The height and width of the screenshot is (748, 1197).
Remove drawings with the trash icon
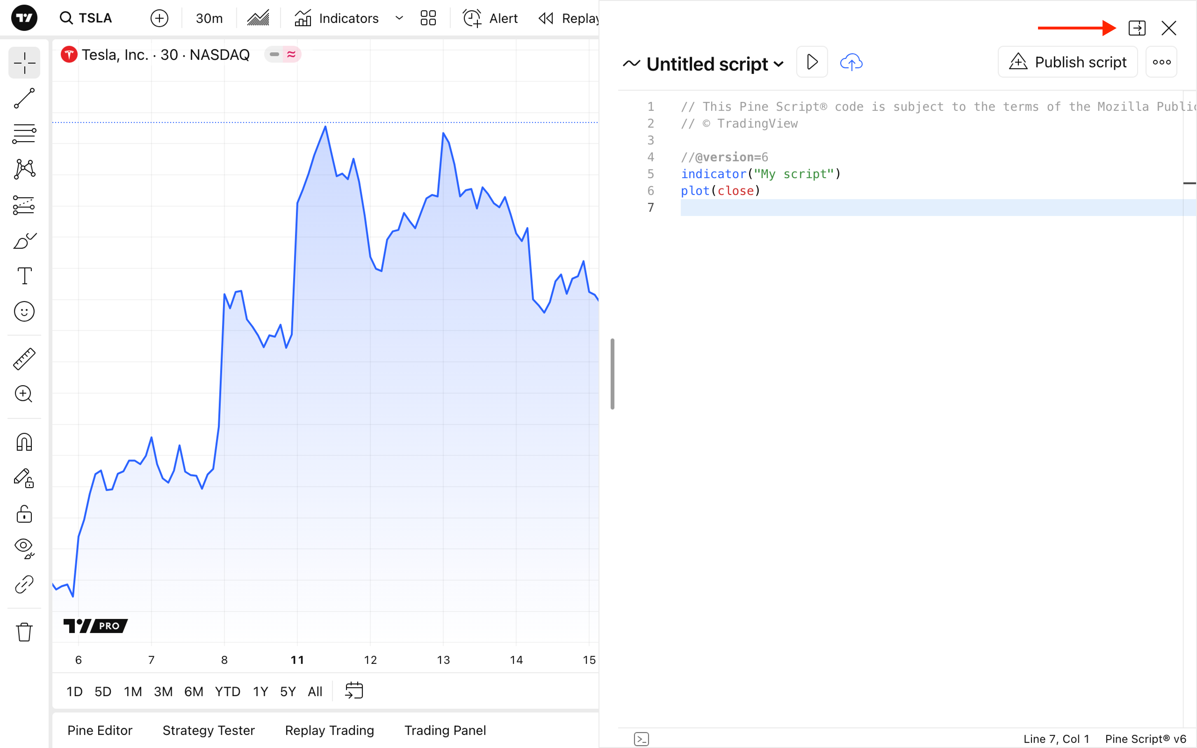[x=24, y=632]
